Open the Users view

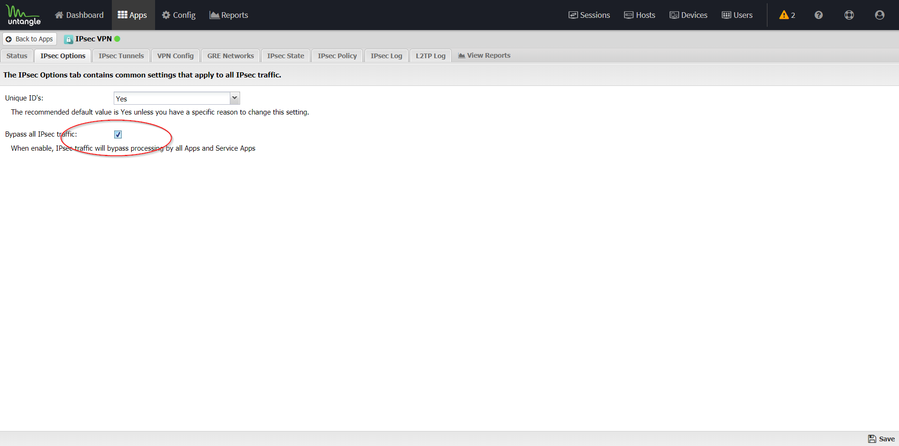pyautogui.click(x=737, y=15)
